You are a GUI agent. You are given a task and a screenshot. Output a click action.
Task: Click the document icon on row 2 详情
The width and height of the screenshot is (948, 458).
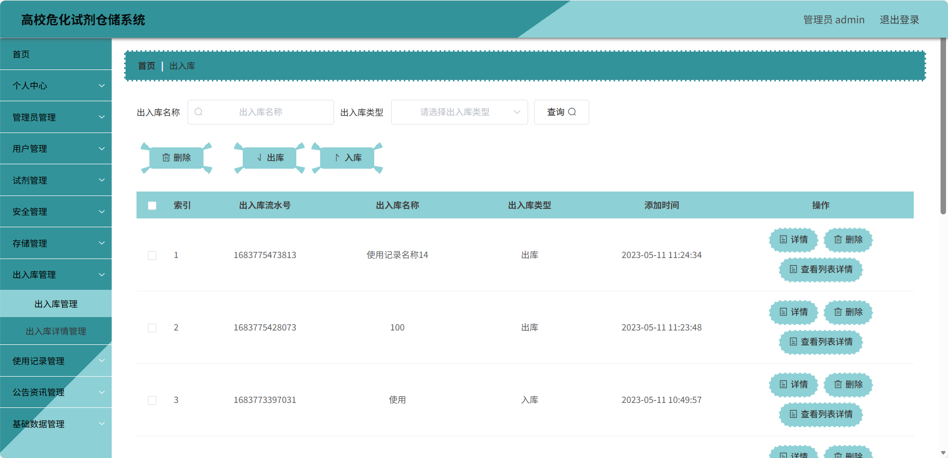(x=783, y=312)
